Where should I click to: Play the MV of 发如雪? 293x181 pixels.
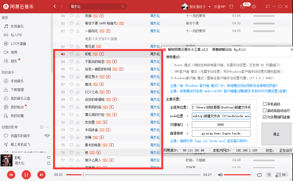click(x=105, y=122)
